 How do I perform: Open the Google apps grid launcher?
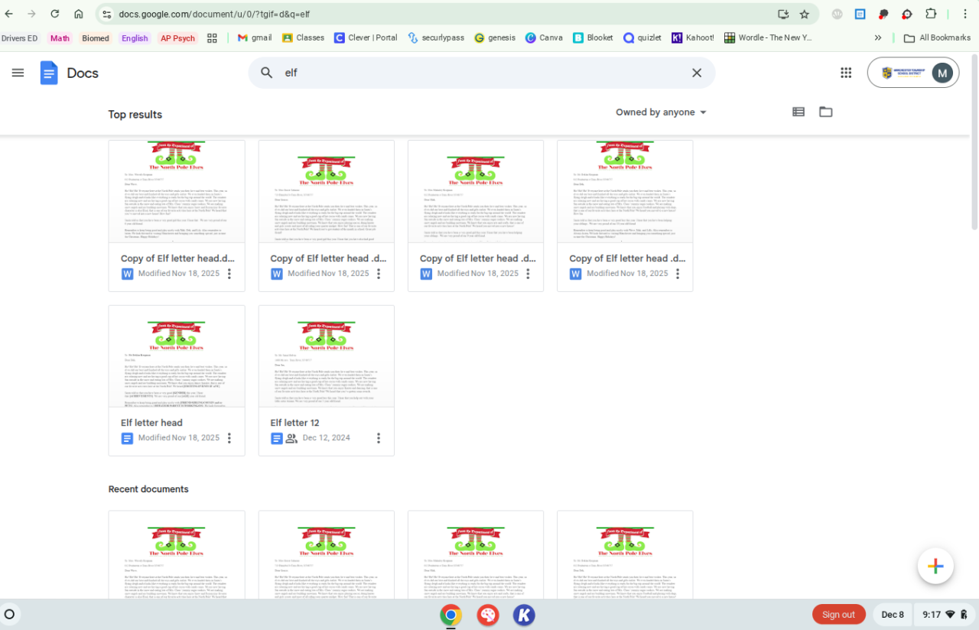click(x=846, y=73)
